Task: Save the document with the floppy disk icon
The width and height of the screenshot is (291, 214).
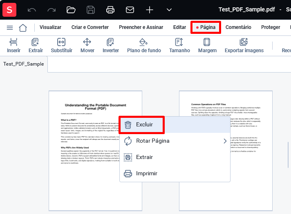Action: 91,10
